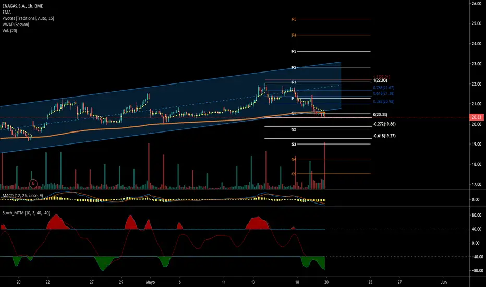Select the EMA indicator legend
This screenshot has width=486, height=287.
pos(6,12)
